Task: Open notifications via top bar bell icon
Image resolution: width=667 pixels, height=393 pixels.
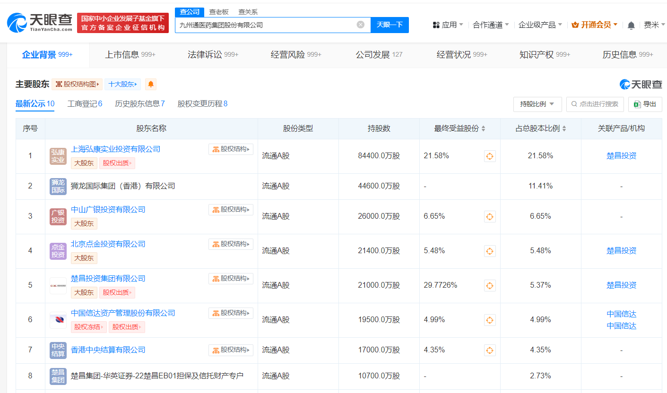Action: coord(631,25)
